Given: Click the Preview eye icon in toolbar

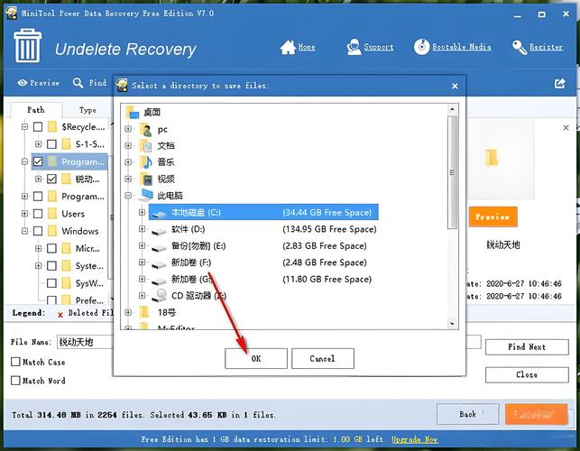Looking at the screenshot, I should (x=23, y=83).
